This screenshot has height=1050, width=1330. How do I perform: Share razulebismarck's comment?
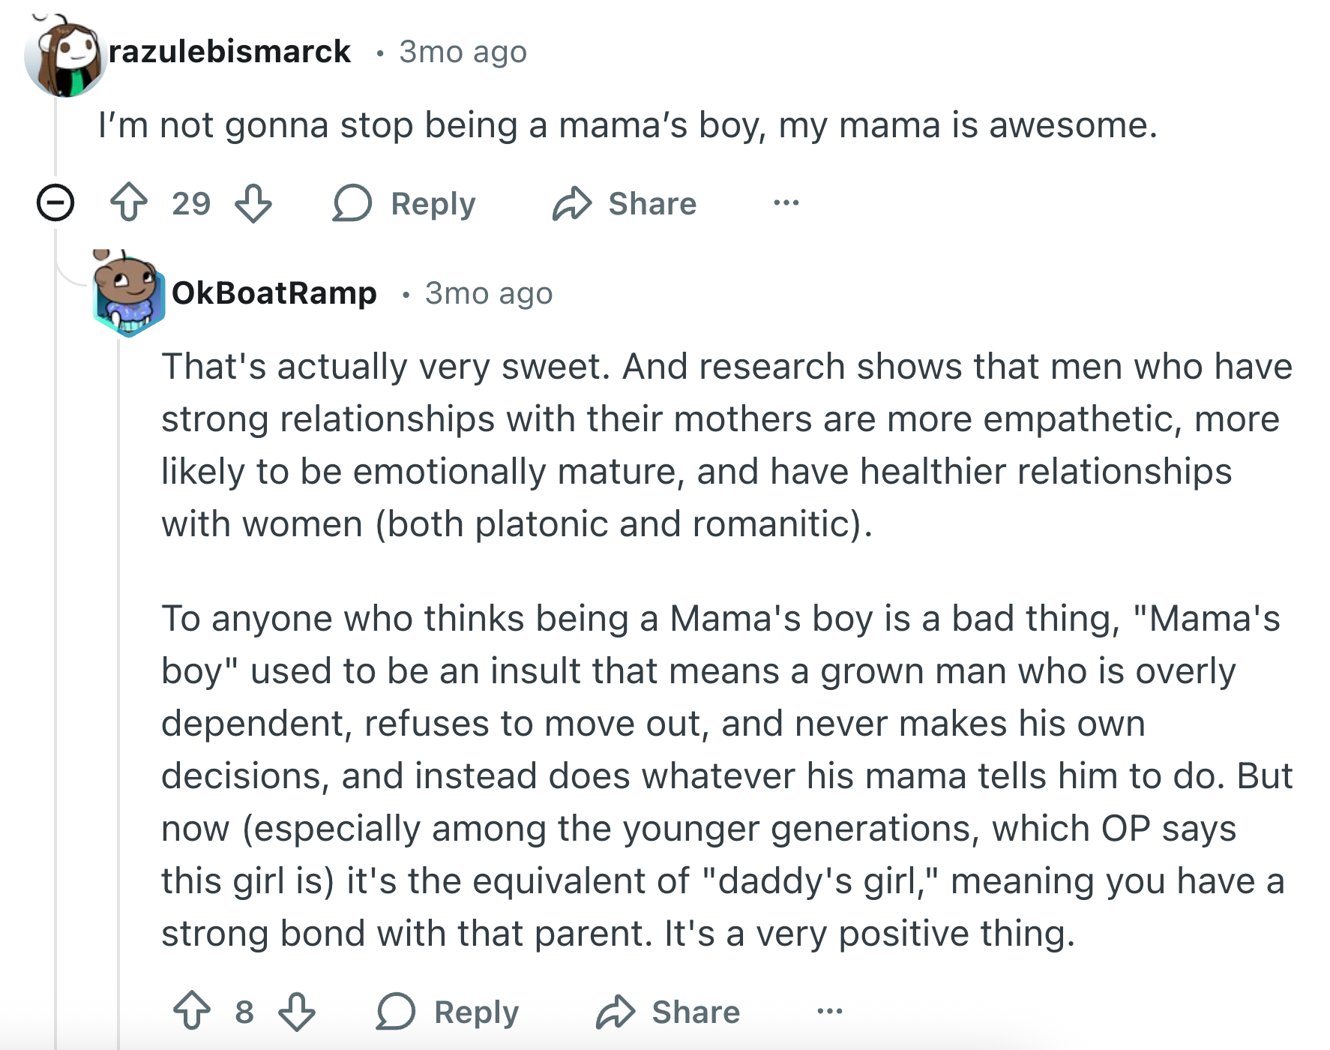(625, 203)
